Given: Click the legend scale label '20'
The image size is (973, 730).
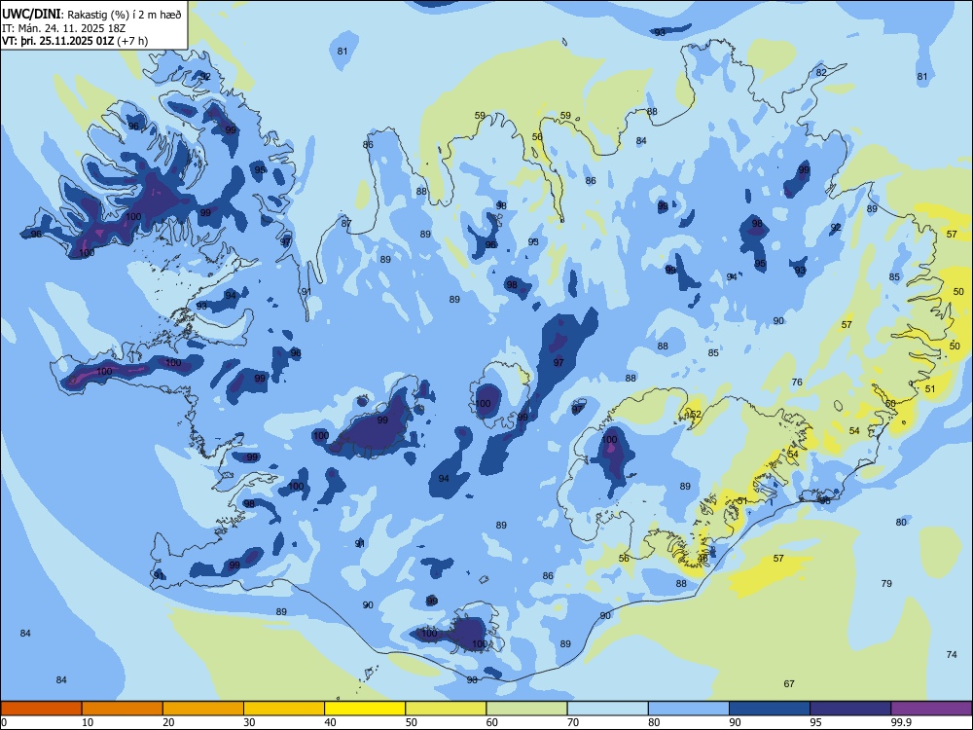Looking at the screenshot, I should click(168, 722).
